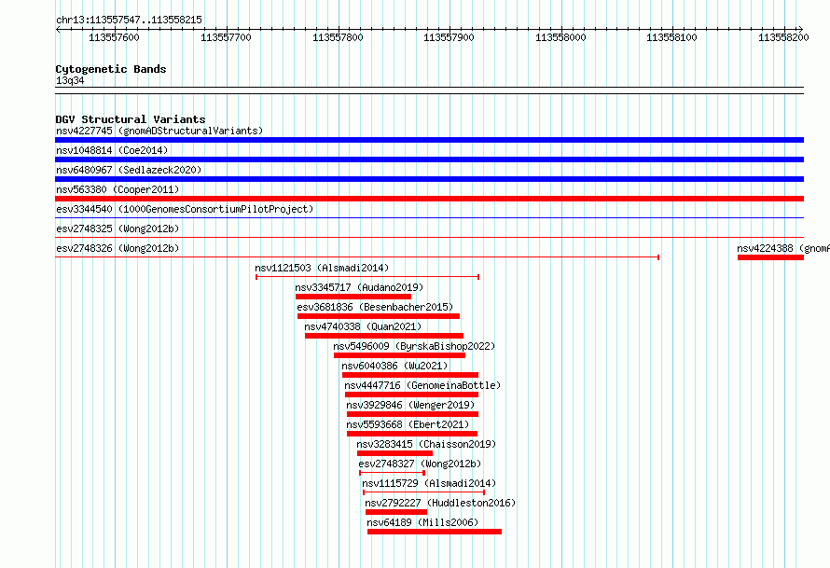Click the red bar under nsv4447716

(x=412, y=395)
